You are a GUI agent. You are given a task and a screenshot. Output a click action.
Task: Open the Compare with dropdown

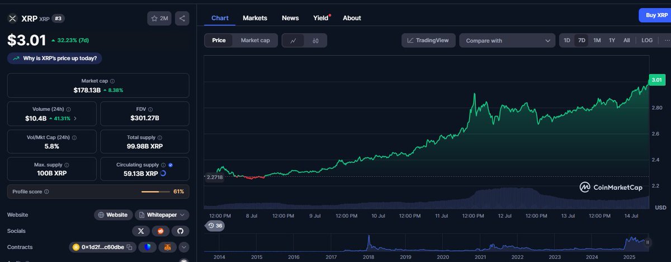(507, 40)
